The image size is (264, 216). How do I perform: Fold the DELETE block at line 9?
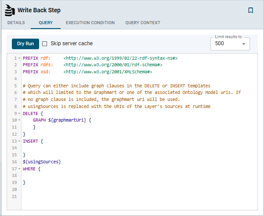[x=19, y=113]
